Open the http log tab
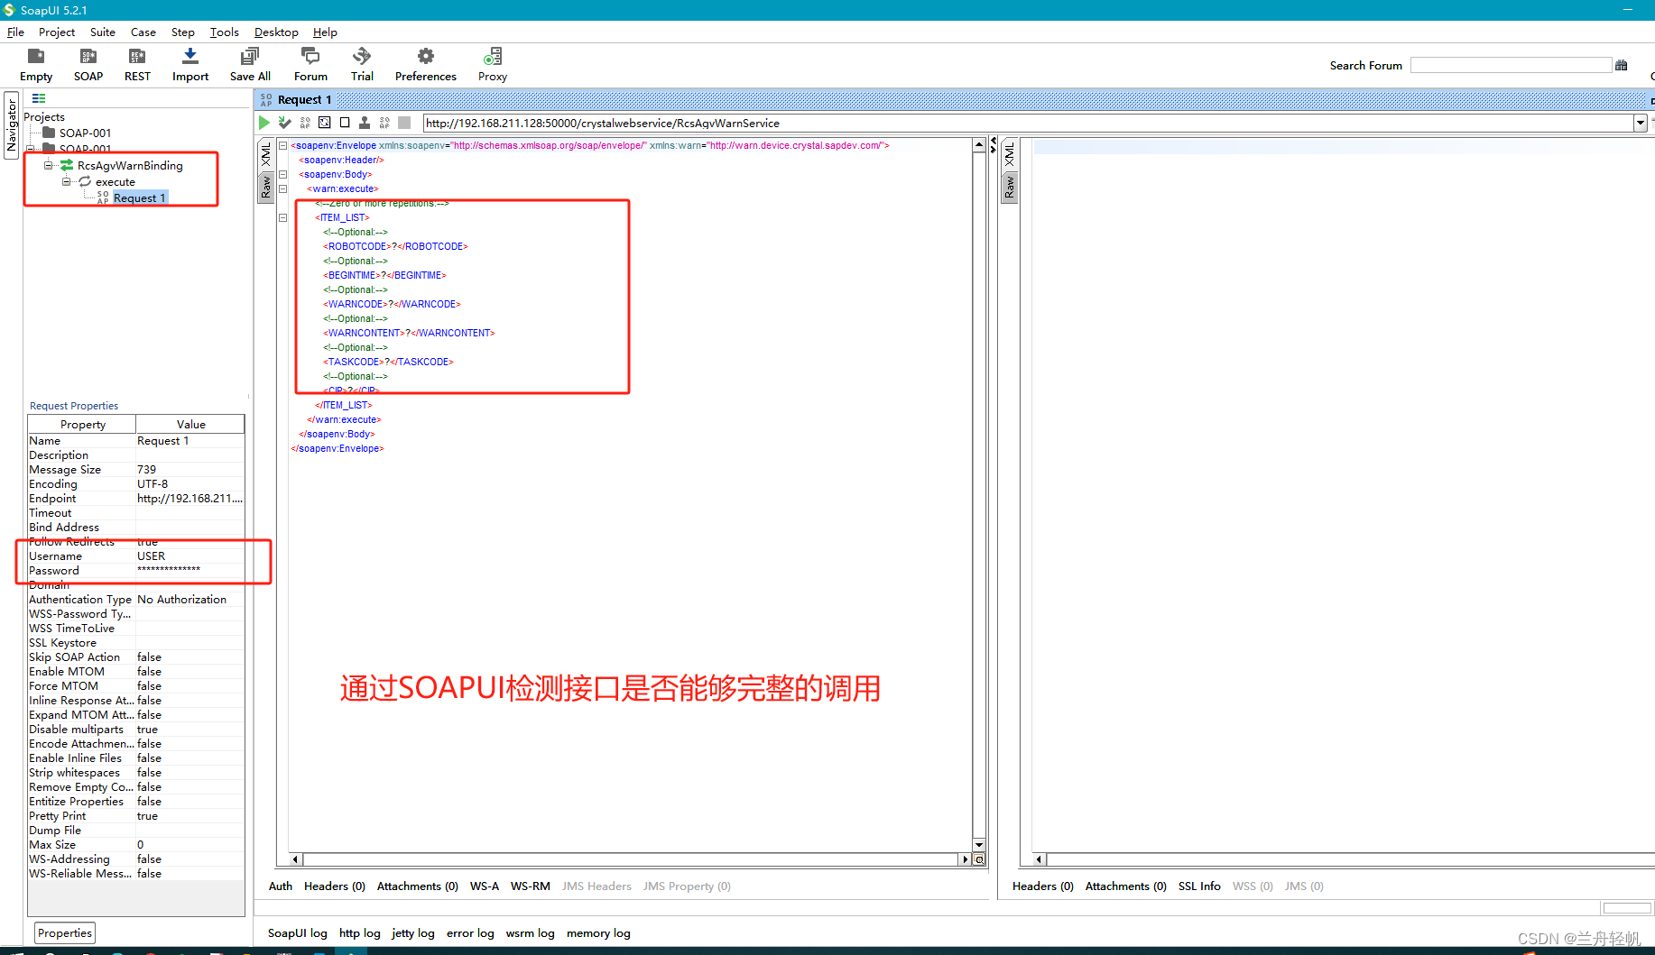This screenshot has height=955, width=1655. (x=360, y=933)
